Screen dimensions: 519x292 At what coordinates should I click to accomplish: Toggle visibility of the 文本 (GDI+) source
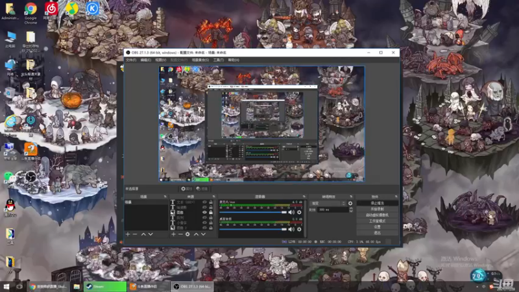click(x=204, y=202)
